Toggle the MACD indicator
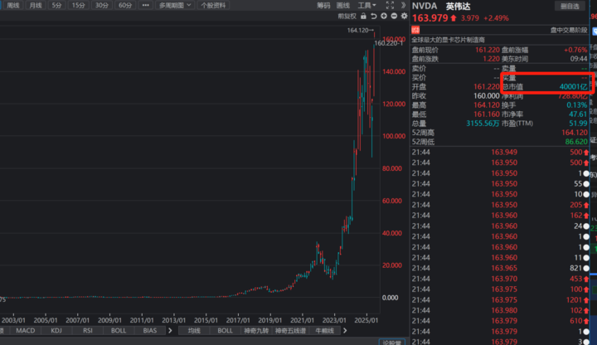The height and width of the screenshot is (345, 597). 26,331
